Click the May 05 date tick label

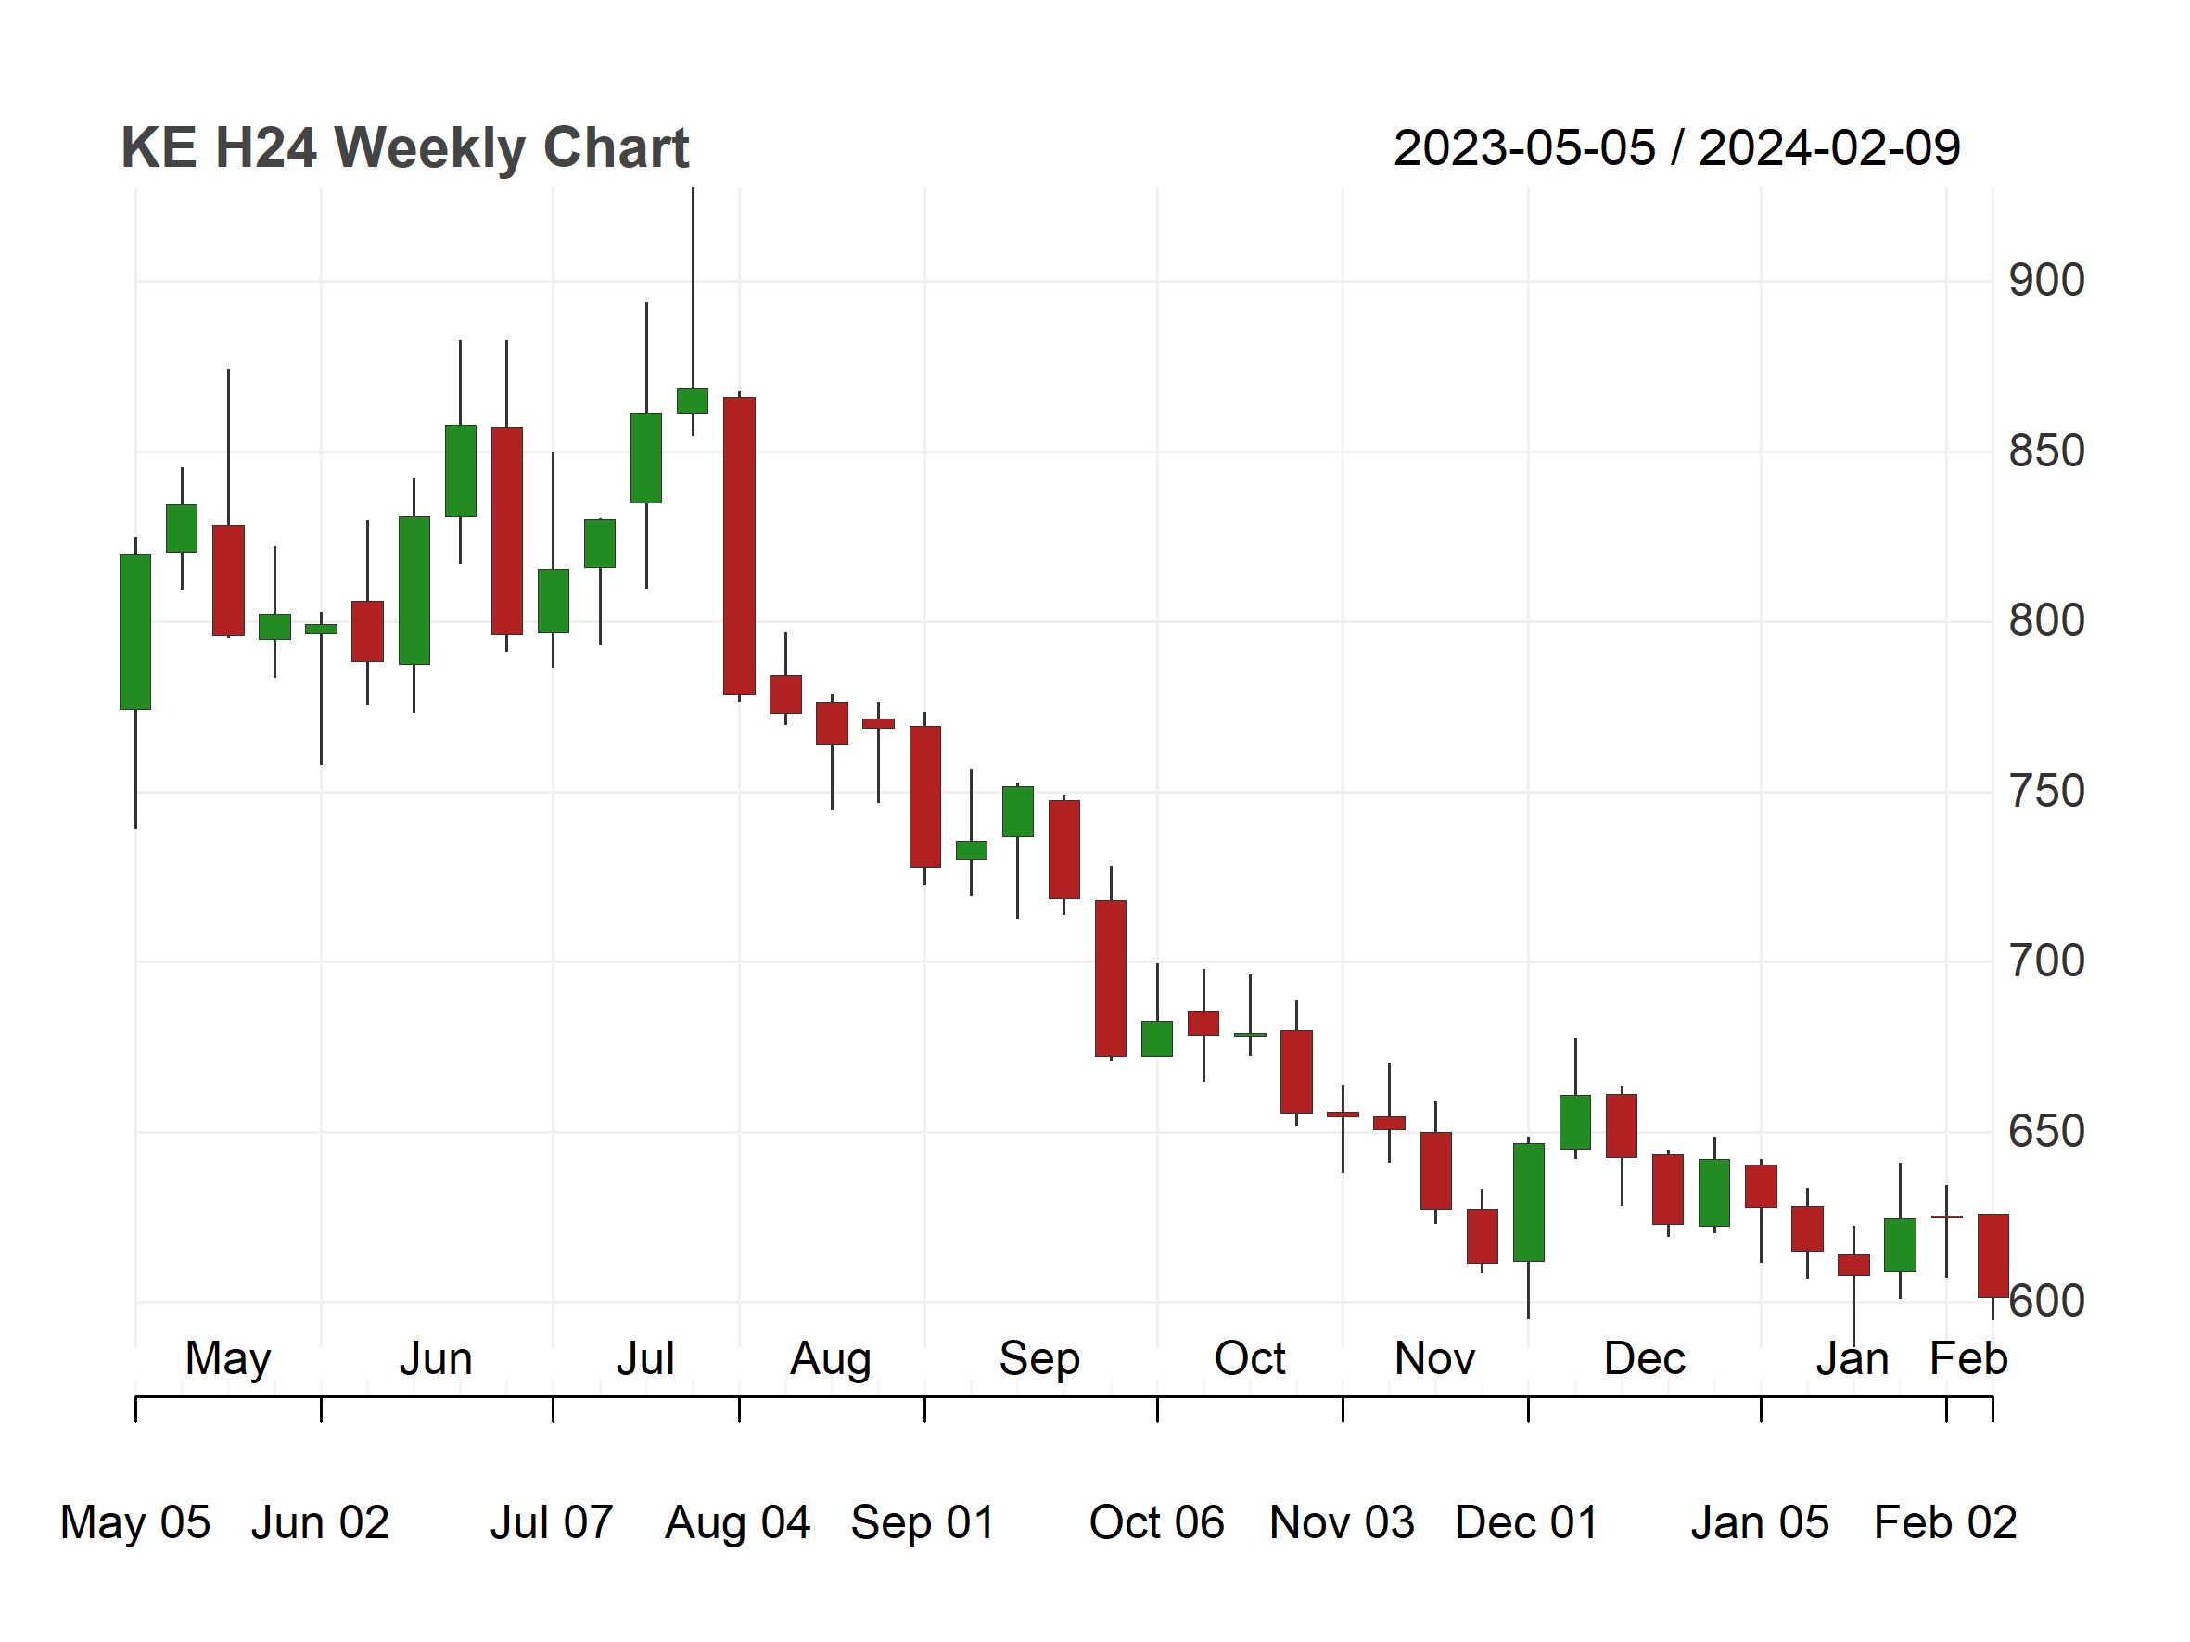click(x=134, y=1522)
